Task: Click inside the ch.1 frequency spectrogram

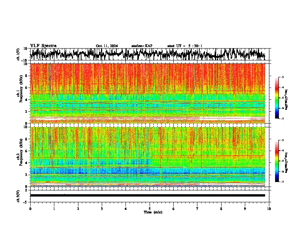Action: pos(147,93)
